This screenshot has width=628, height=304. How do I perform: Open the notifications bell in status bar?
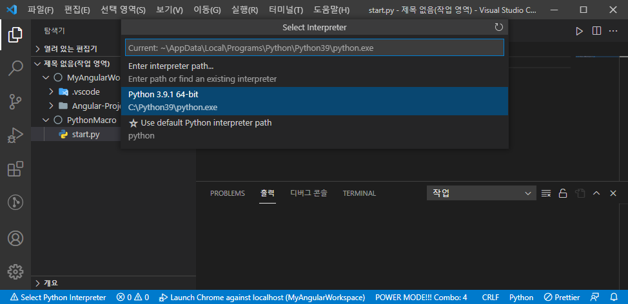pos(613,298)
